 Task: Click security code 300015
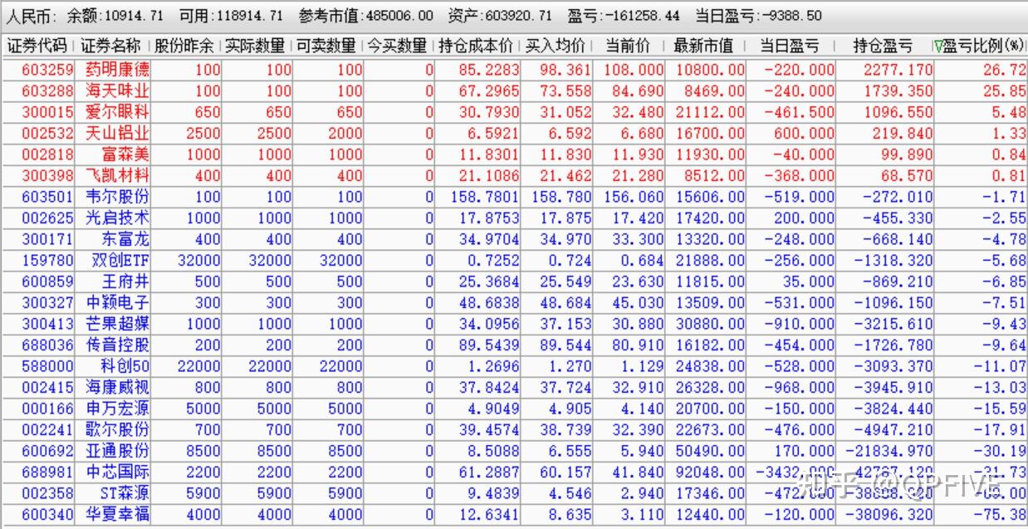(x=47, y=112)
